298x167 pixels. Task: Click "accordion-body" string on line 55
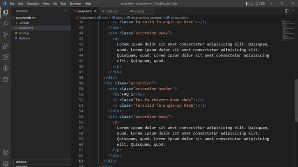152,116
